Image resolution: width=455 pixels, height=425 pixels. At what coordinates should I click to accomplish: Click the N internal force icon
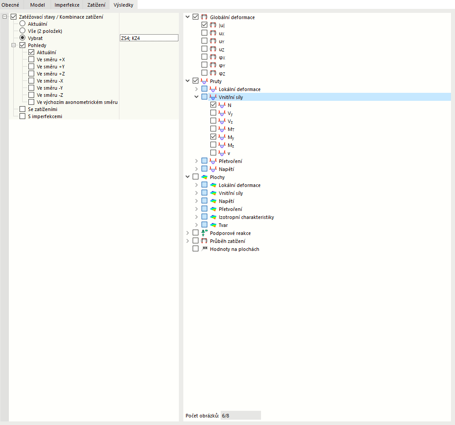click(x=222, y=105)
